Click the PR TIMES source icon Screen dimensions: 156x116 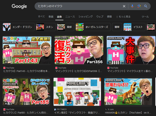pyautogui.click(x=55, y=109)
